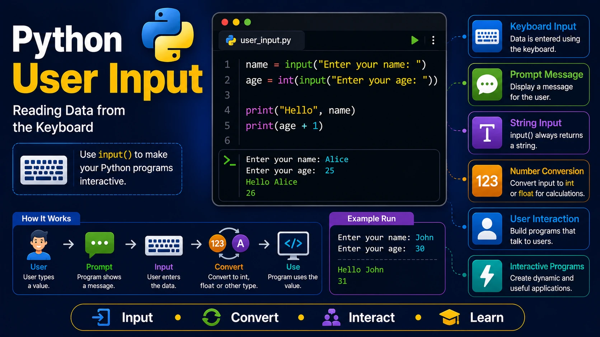Screen dimensions: 600x337
Task: Click line number 2 in the code editor
Action: tap(227, 80)
